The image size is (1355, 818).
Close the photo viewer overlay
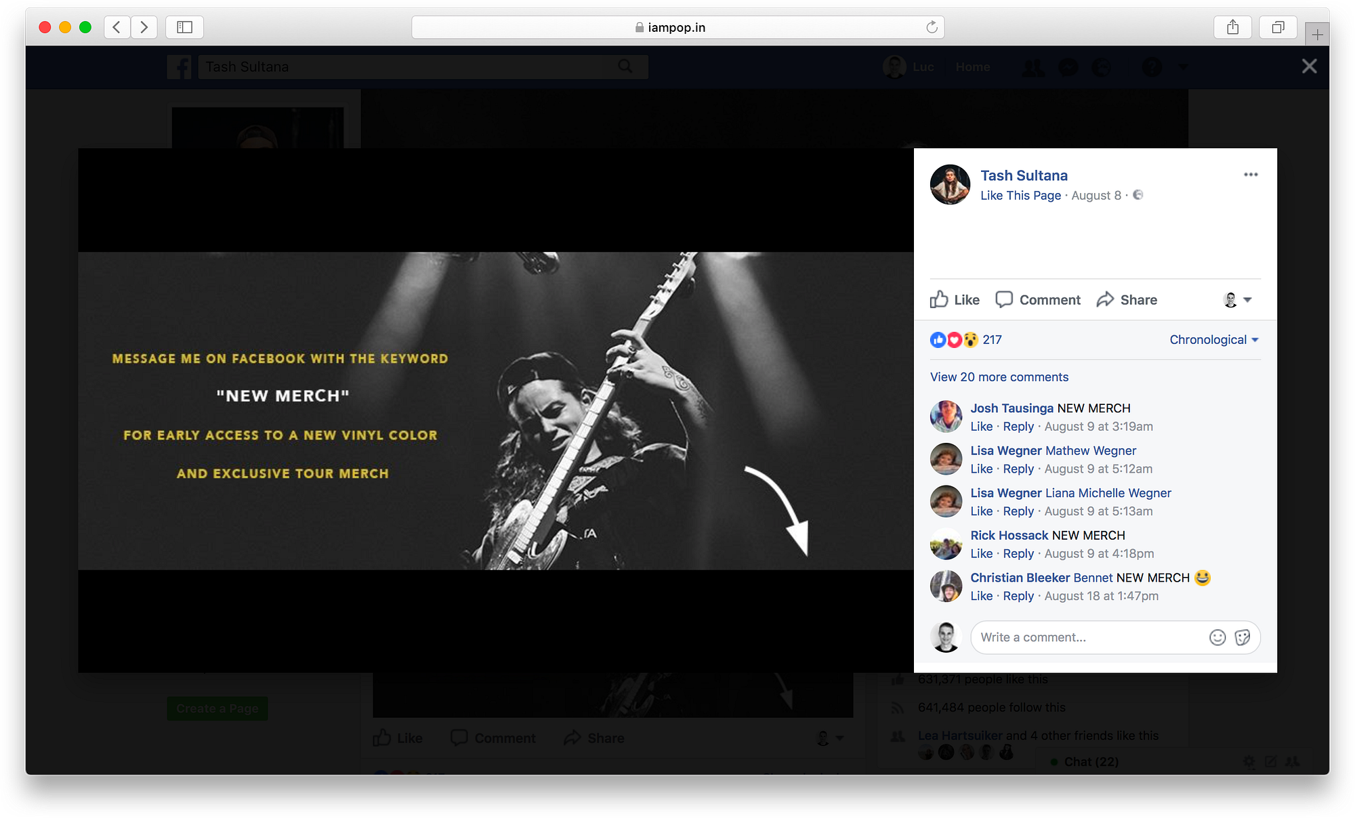coord(1309,66)
